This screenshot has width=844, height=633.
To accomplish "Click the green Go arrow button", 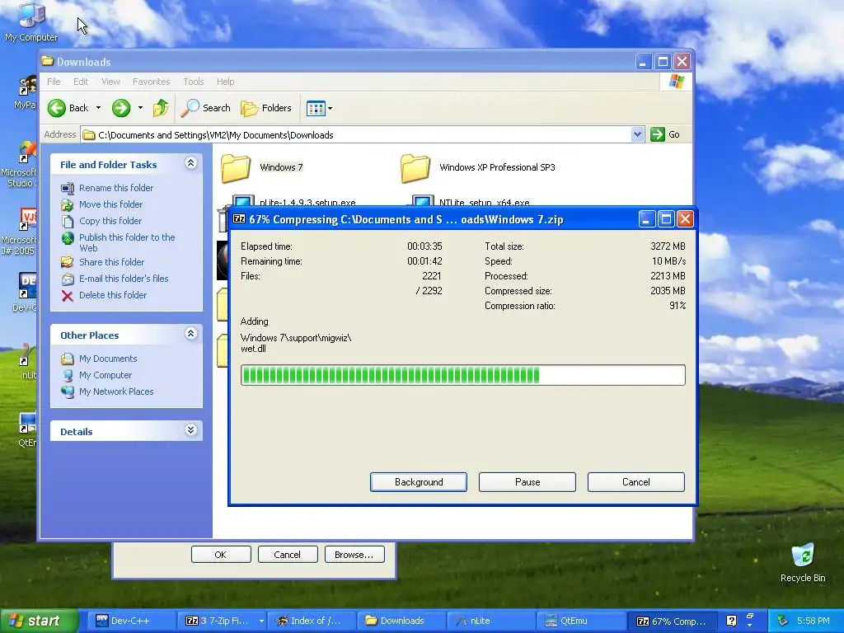I will [x=658, y=134].
